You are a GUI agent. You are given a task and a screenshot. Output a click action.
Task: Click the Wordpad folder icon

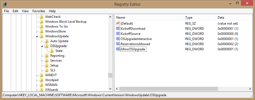42,80
